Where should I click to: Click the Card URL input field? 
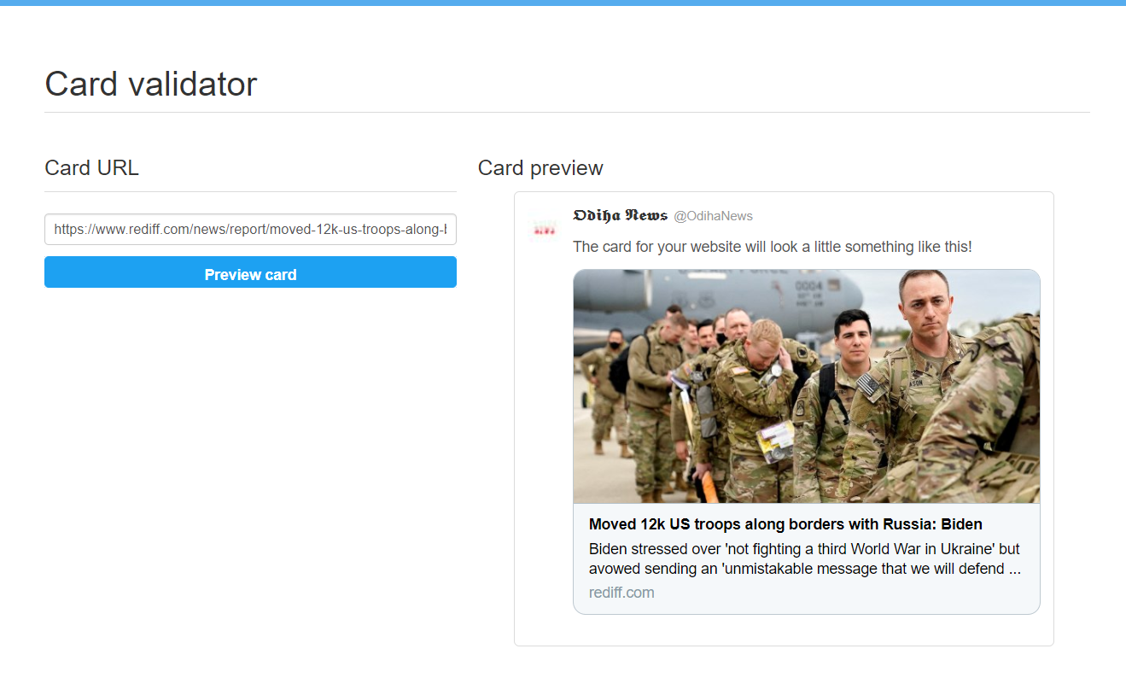(x=250, y=229)
